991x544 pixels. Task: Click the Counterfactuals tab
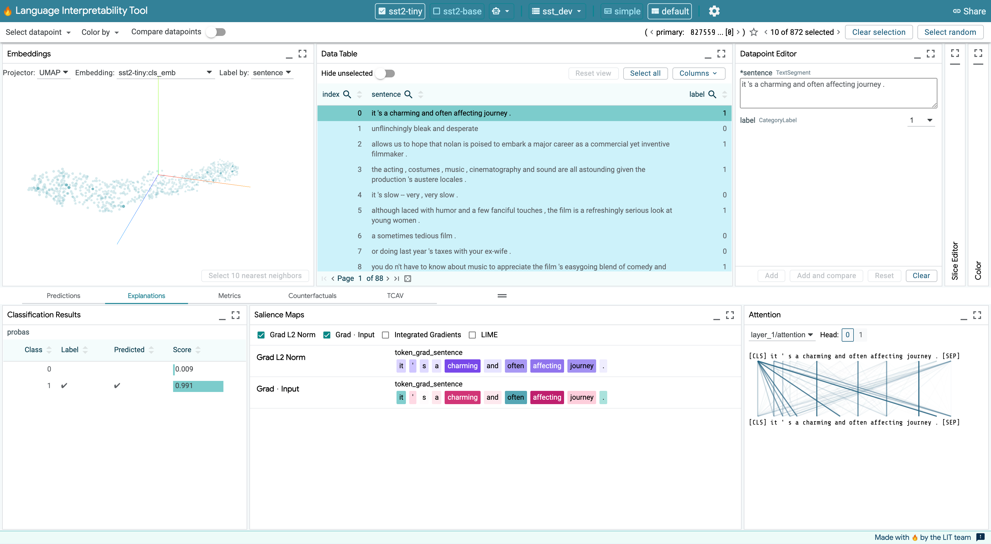tap(312, 295)
